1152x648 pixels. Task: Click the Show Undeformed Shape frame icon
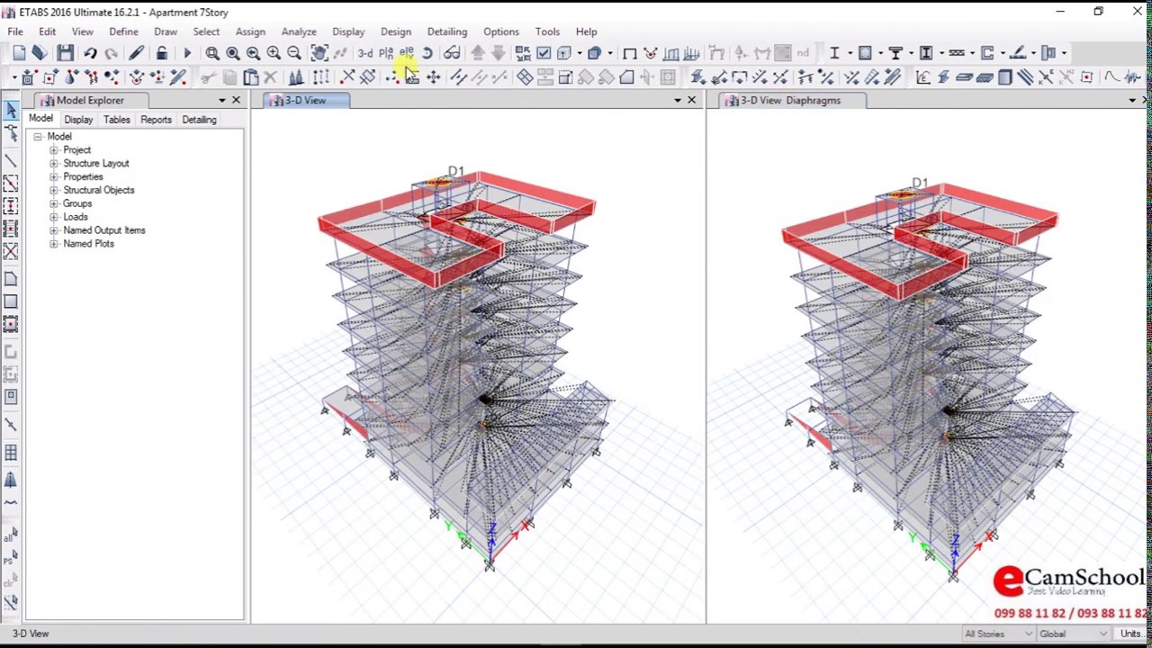click(x=629, y=53)
